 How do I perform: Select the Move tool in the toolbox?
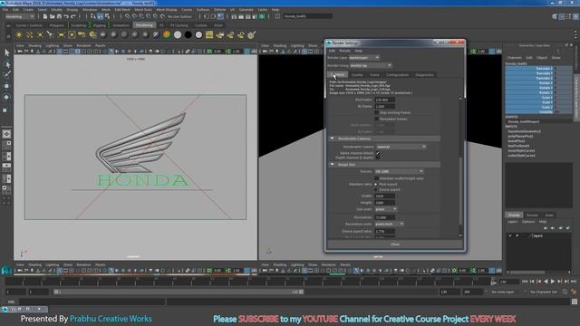(x=6, y=86)
